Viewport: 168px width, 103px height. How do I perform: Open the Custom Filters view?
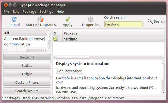(x=27, y=82)
